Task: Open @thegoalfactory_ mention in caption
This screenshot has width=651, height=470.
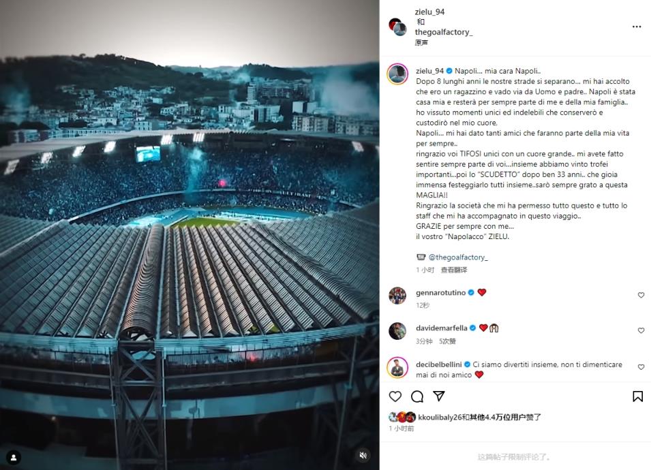Action: 458,257
